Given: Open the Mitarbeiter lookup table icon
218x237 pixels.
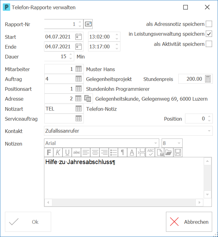Looking at the screenshot, I should [x=79, y=69].
